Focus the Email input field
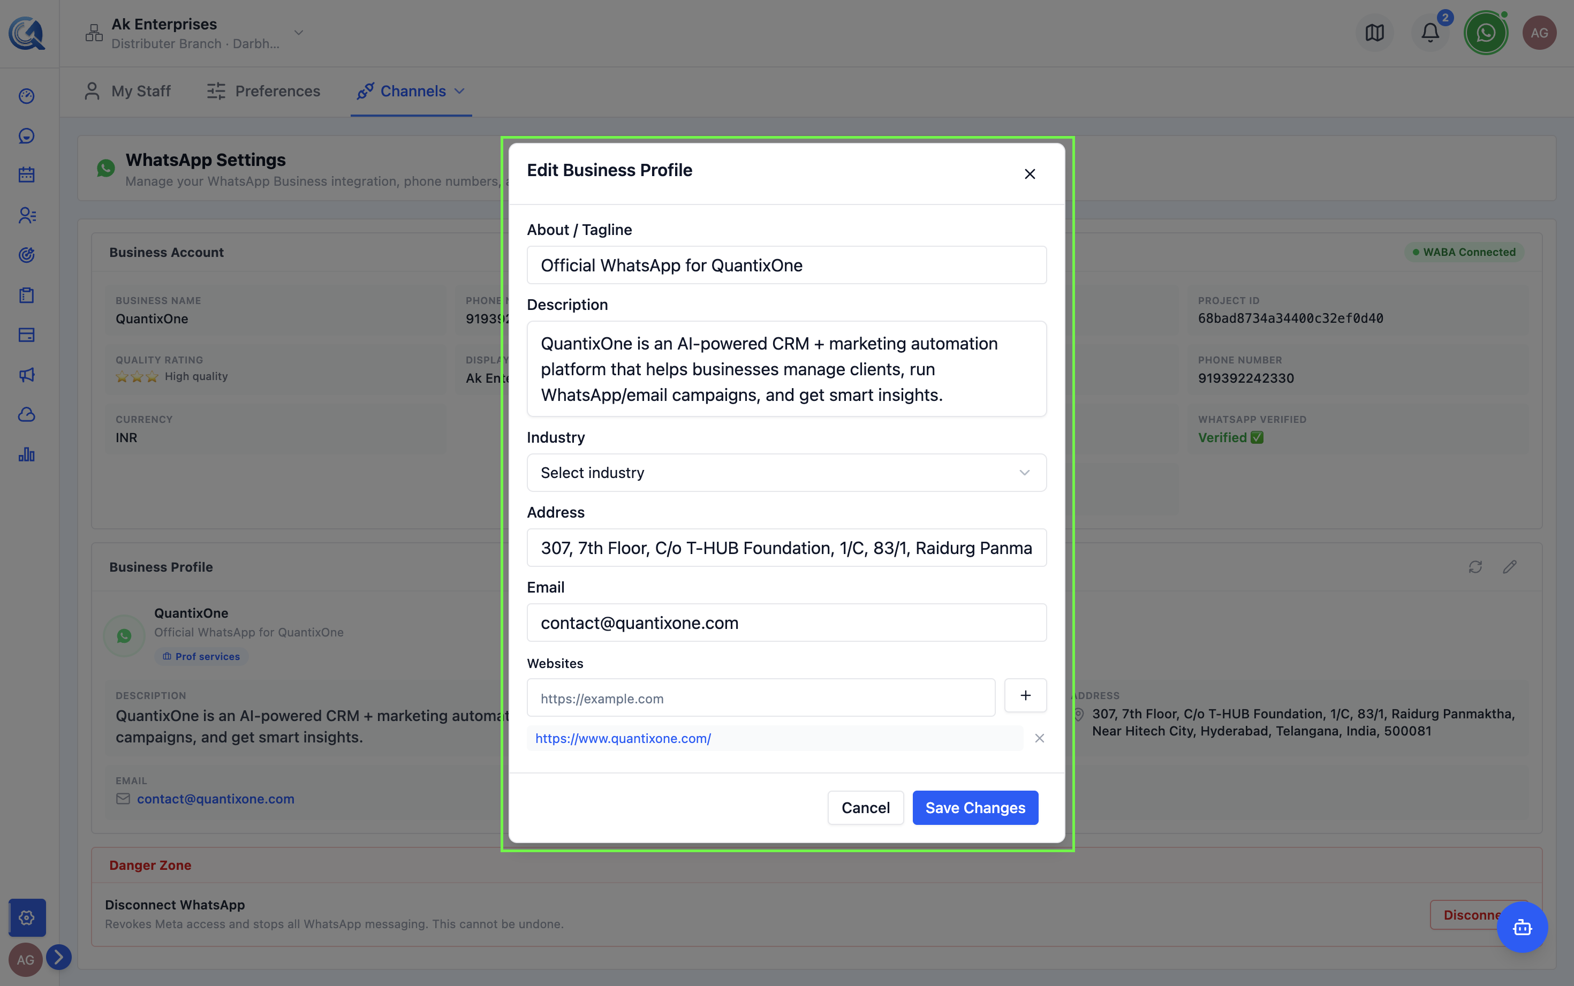Viewport: 1574px width, 986px height. click(786, 623)
